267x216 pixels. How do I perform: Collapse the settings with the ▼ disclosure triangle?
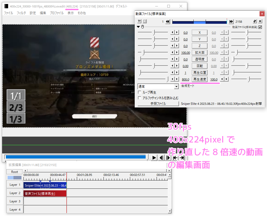(x=138, y=26)
